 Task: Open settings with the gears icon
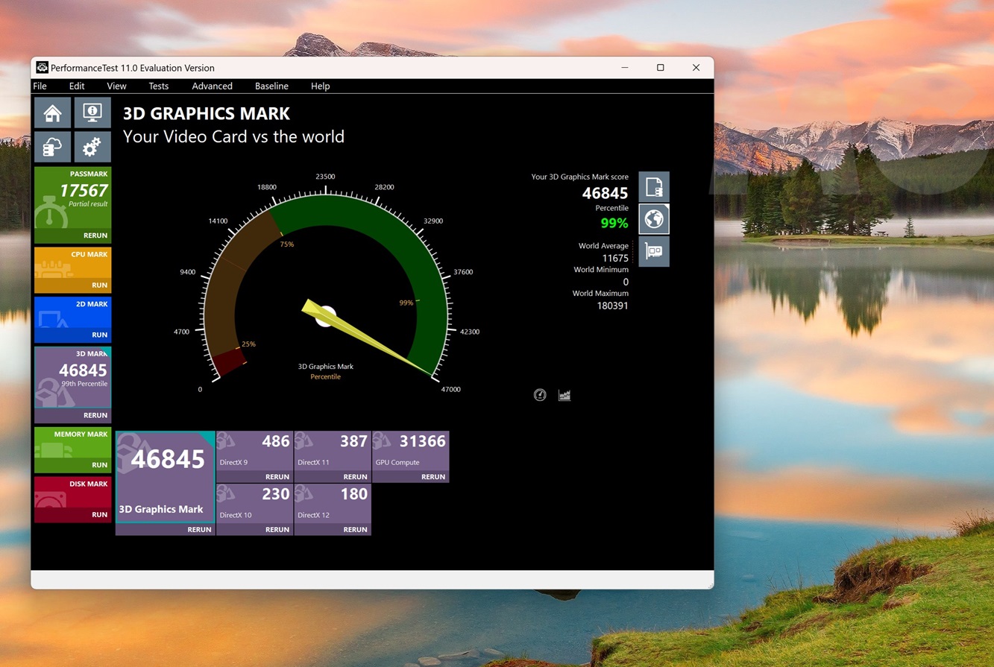coord(92,148)
